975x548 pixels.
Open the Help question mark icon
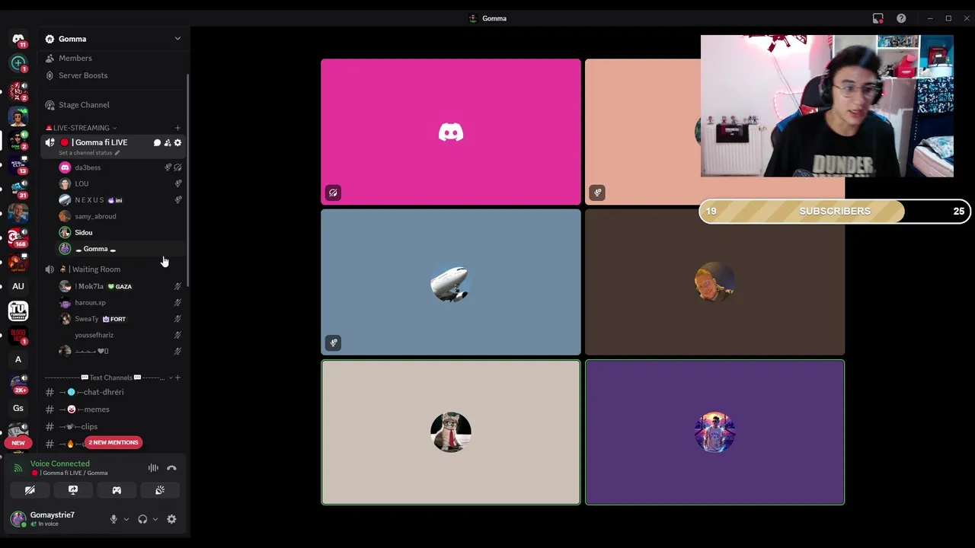pyautogui.click(x=901, y=18)
